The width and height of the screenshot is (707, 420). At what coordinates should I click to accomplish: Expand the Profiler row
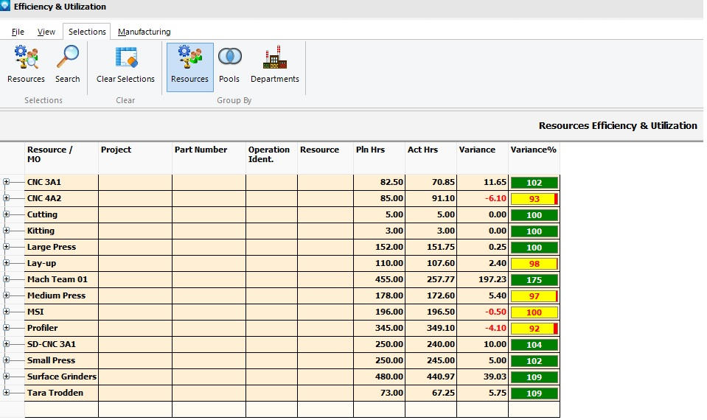(6, 328)
